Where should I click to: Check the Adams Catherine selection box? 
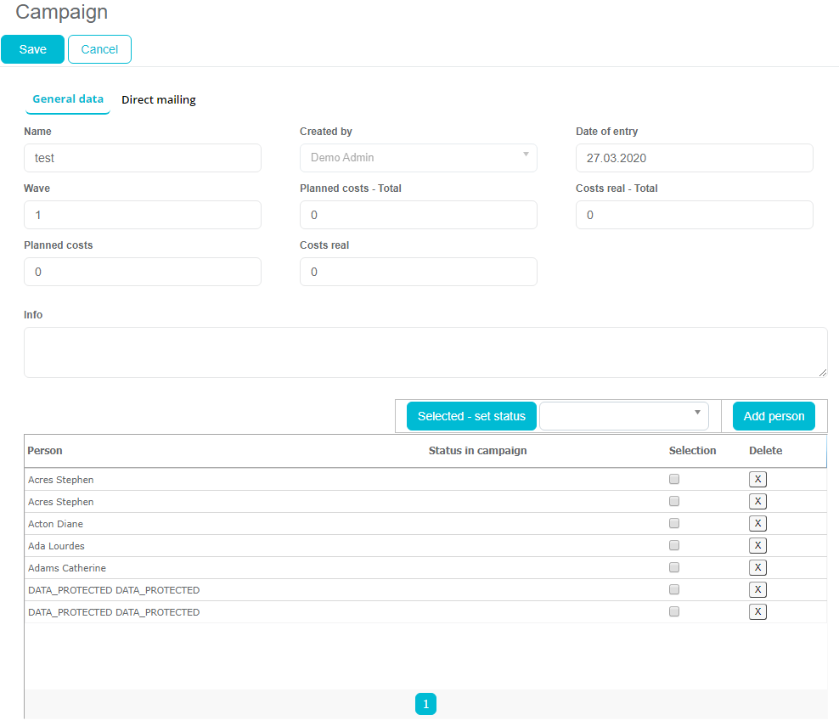pos(674,567)
